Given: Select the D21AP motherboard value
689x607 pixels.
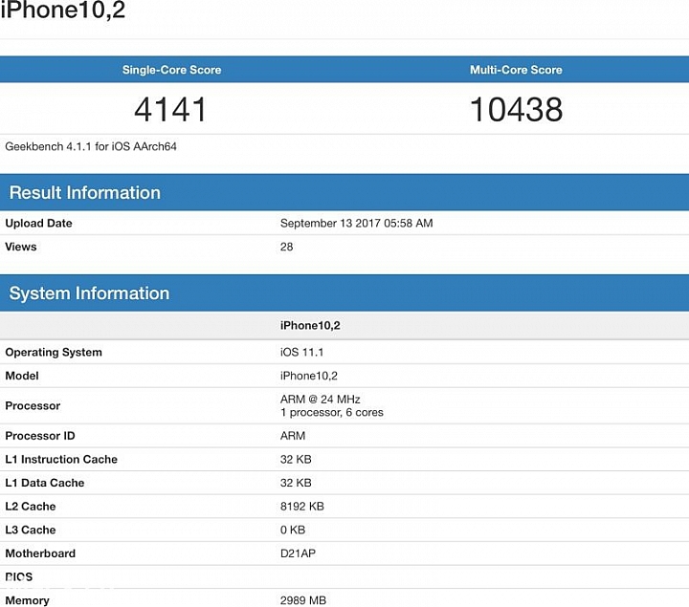Looking at the screenshot, I should coord(298,553).
